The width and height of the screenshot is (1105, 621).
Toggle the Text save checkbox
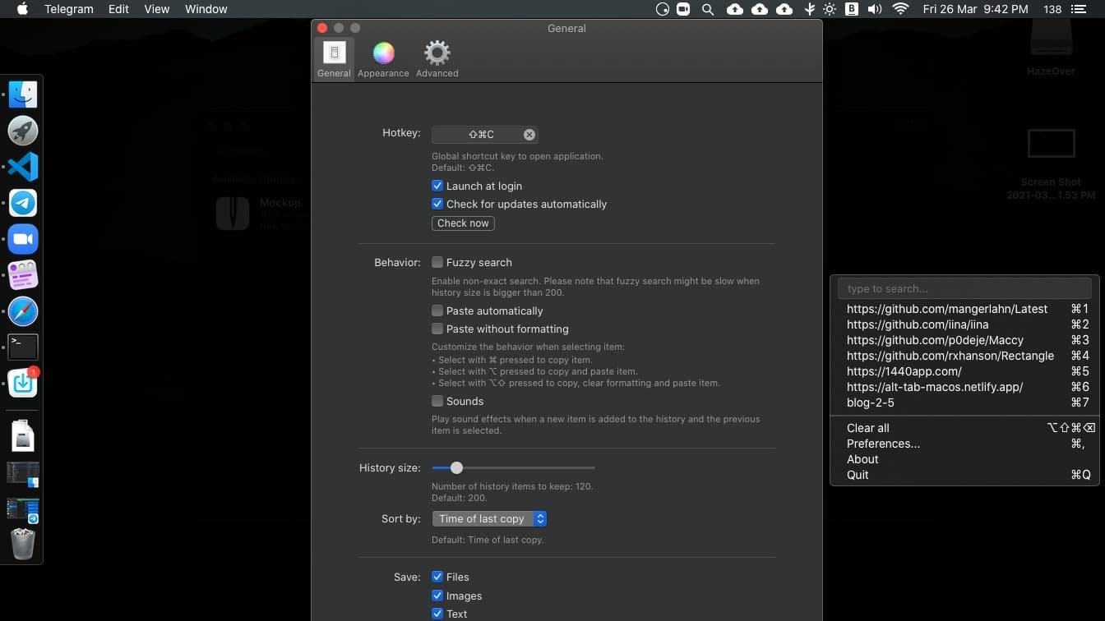pos(437,614)
